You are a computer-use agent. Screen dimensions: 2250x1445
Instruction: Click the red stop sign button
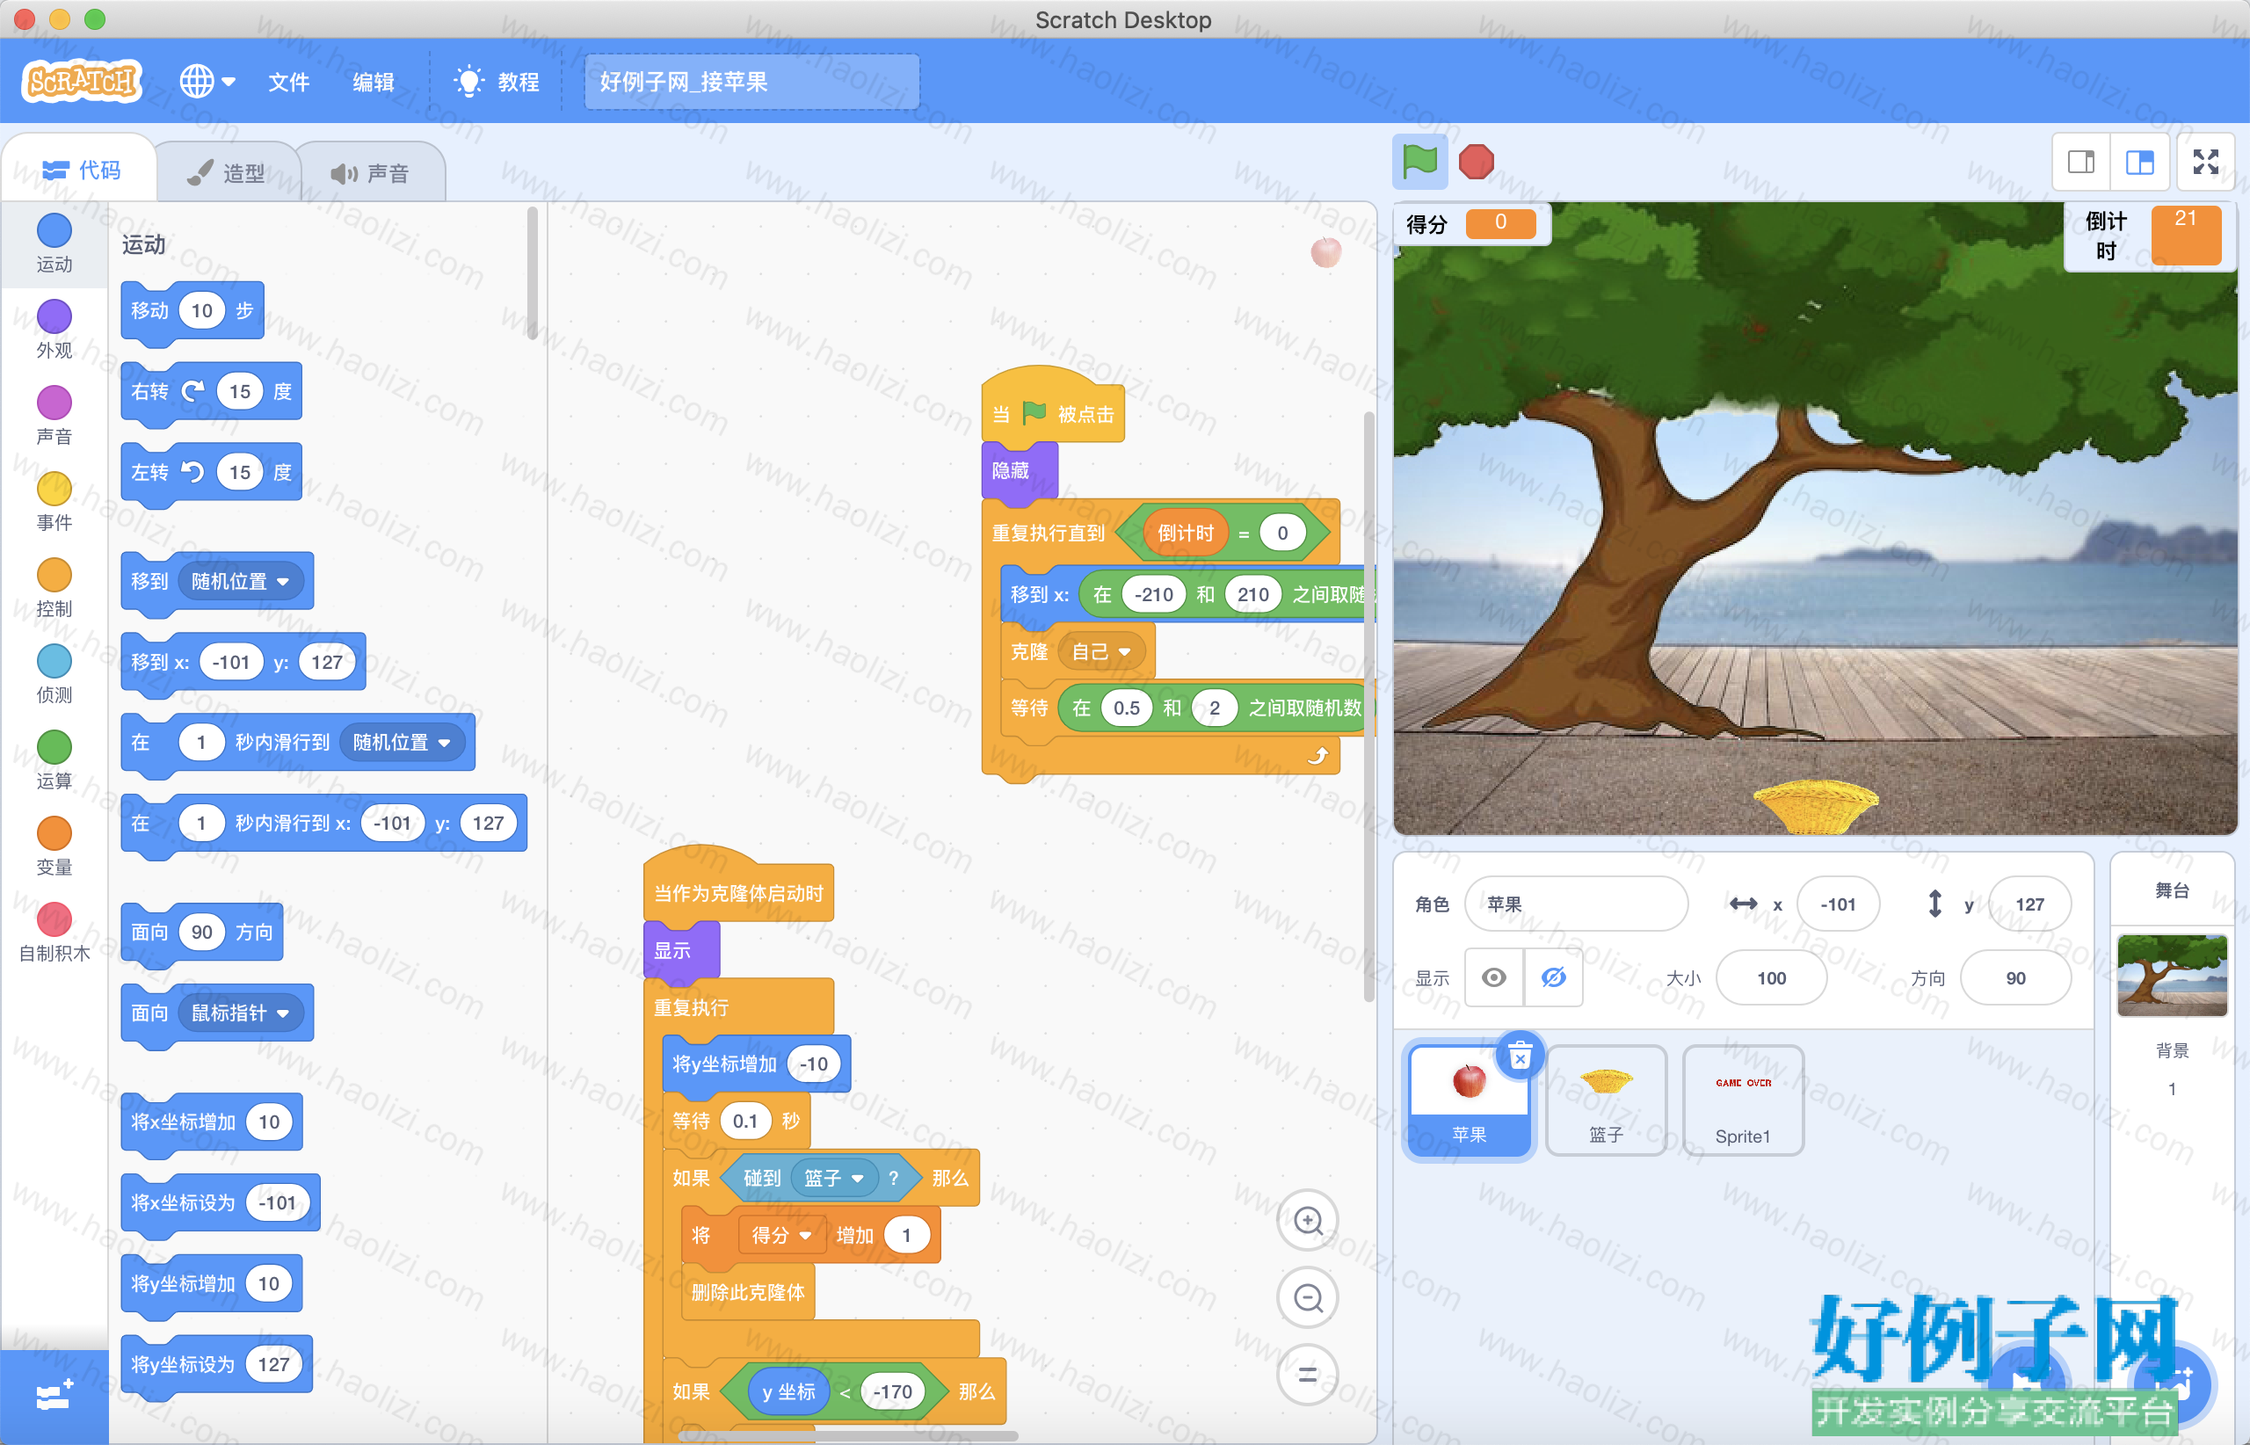tap(1476, 162)
